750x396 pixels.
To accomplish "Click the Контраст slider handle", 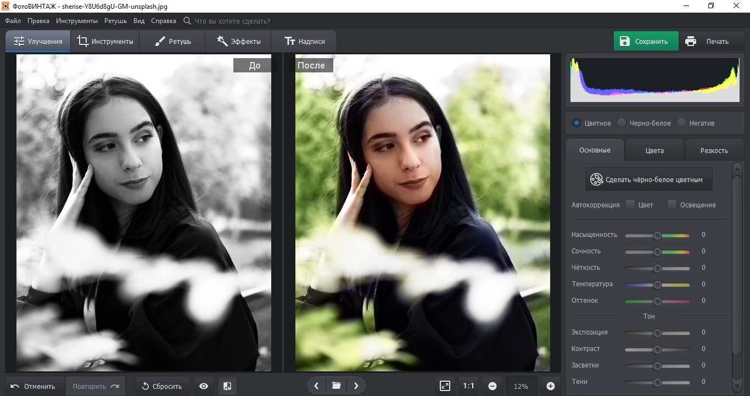I will click(657, 349).
